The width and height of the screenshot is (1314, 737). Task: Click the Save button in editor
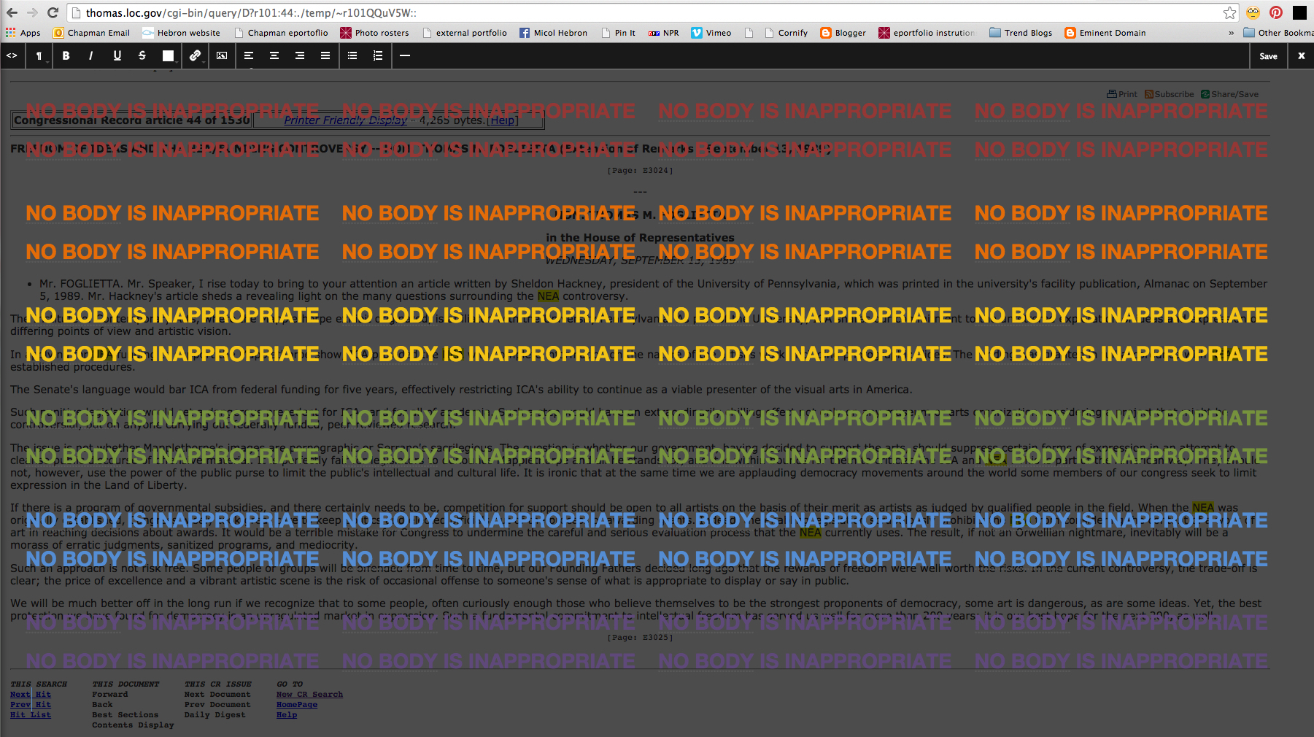[x=1268, y=56]
